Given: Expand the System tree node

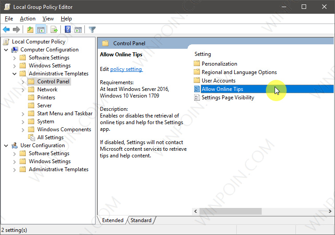Looking at the screenshot, I should pos(23,122).
